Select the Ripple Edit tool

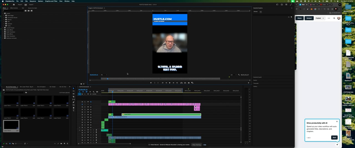tap(73, 94)
